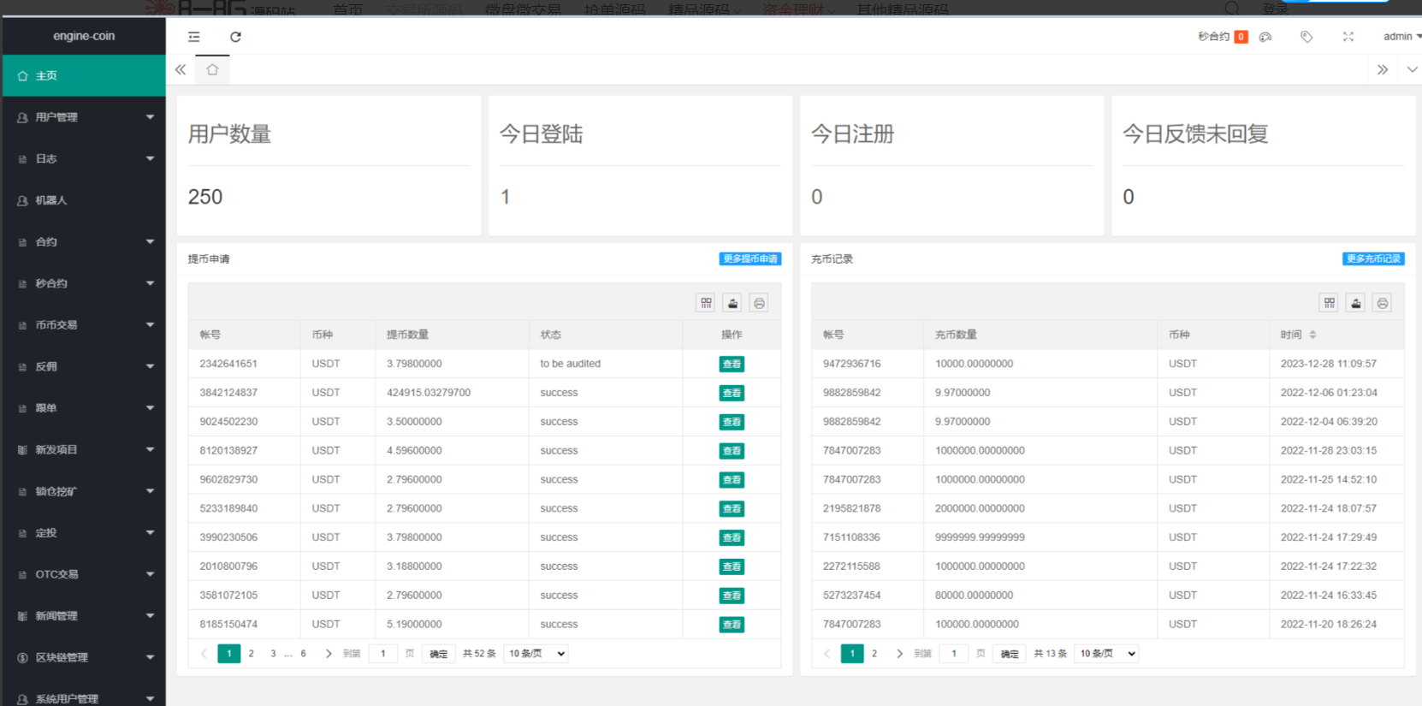Select 主页 in the sidebar
This screenshot has width=1422, height=706.
pyautogui.click(x=84, y=76)
